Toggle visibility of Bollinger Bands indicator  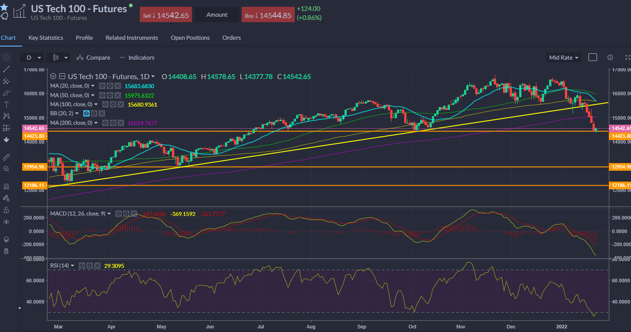tap(86, 113)
